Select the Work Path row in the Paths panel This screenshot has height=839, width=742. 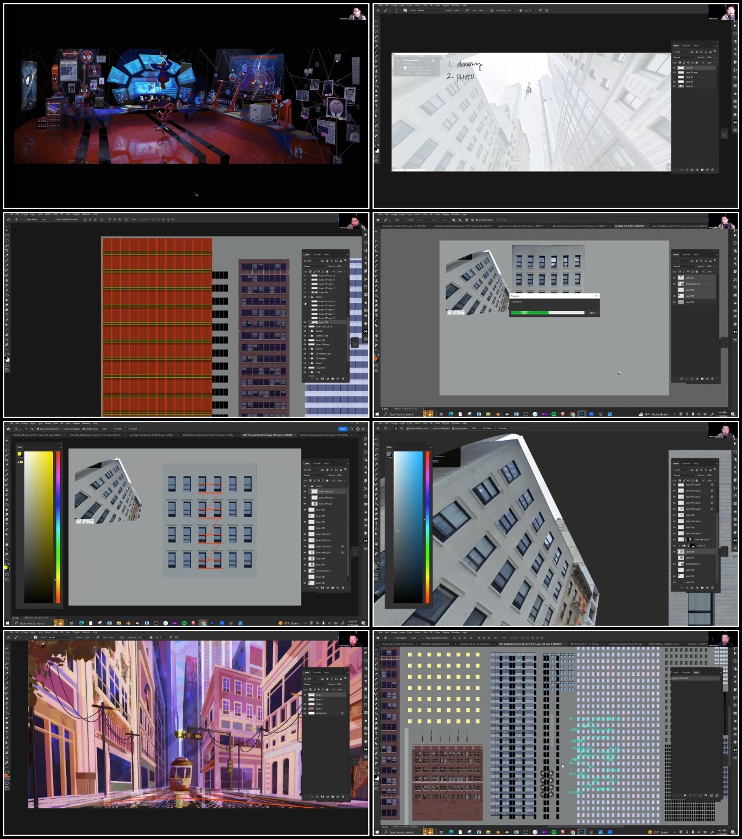click(696, 678)
